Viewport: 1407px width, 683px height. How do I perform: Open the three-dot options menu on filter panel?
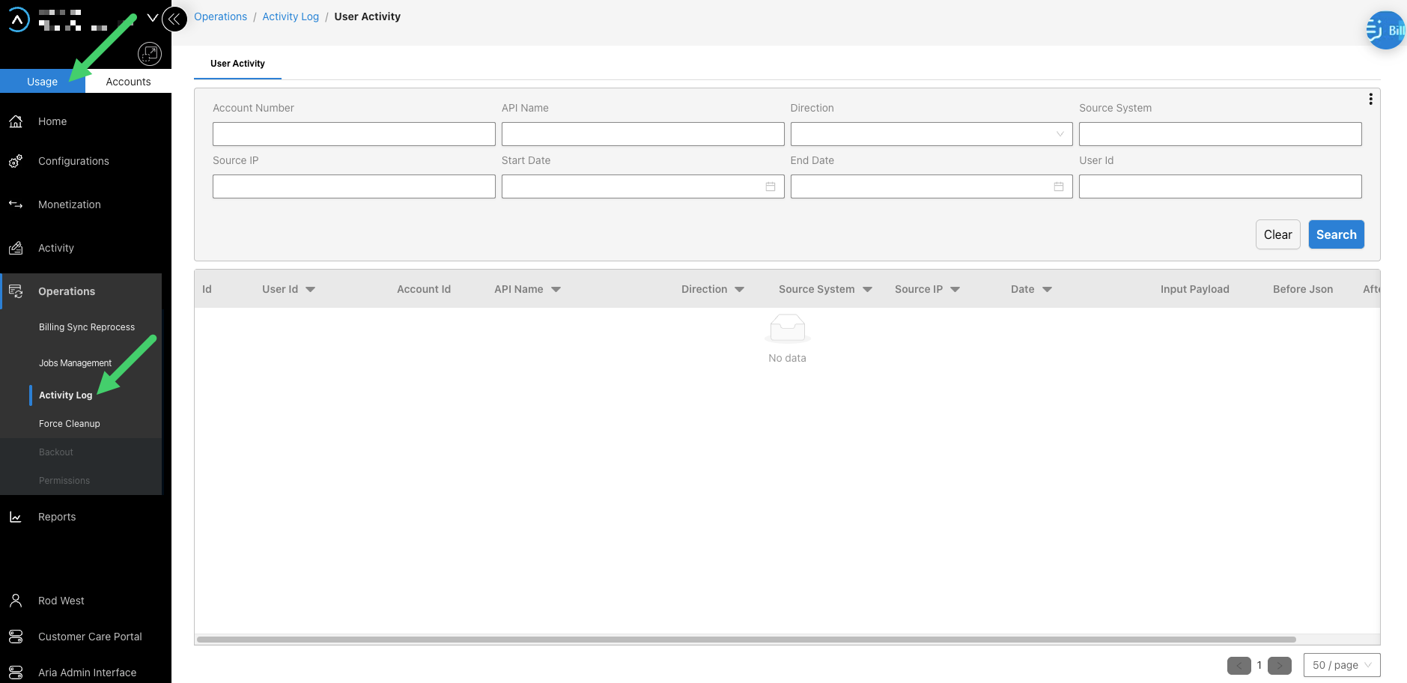pos(1370,100)
